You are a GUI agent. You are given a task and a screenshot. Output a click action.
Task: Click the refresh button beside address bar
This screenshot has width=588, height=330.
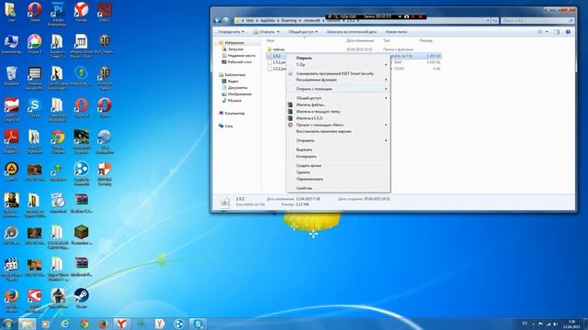495,20
